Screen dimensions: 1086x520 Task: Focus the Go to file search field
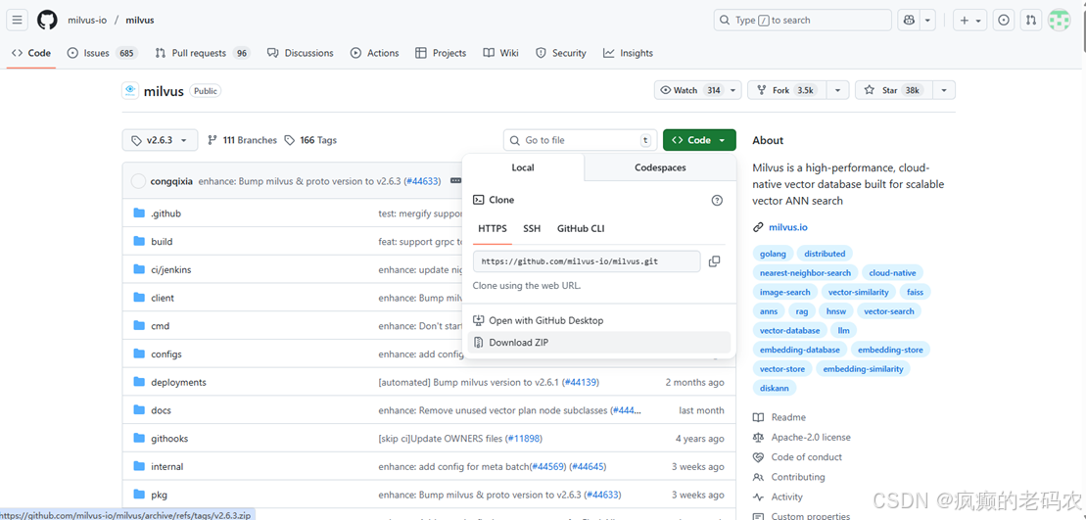point(579,140)
